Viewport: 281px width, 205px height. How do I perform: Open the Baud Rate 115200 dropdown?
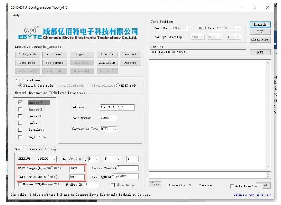[228, 28]
